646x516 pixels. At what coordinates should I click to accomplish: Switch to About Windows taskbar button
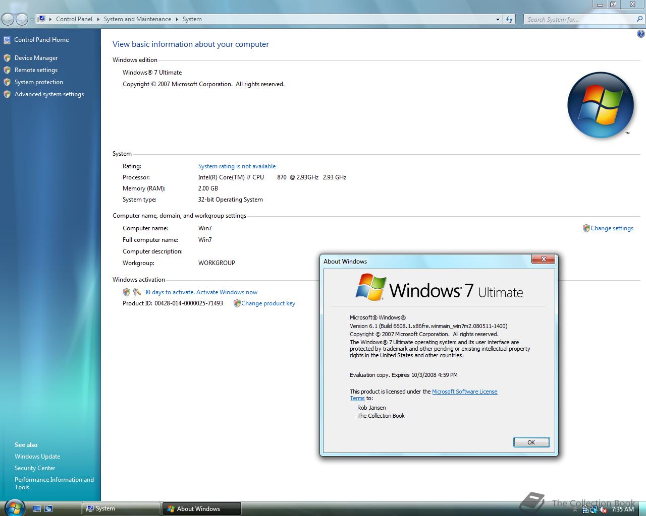point(202,509)
